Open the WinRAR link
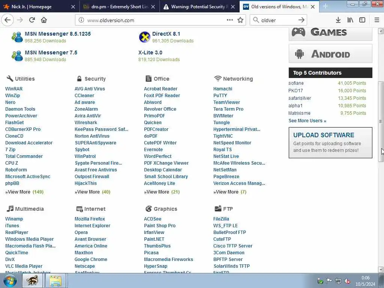Image resolution: width=384 pixels, height=288 pixels. (x=14, y=88)
